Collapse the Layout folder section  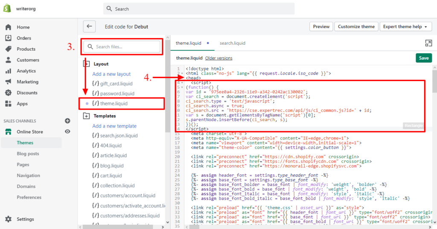tap(86, 64)
